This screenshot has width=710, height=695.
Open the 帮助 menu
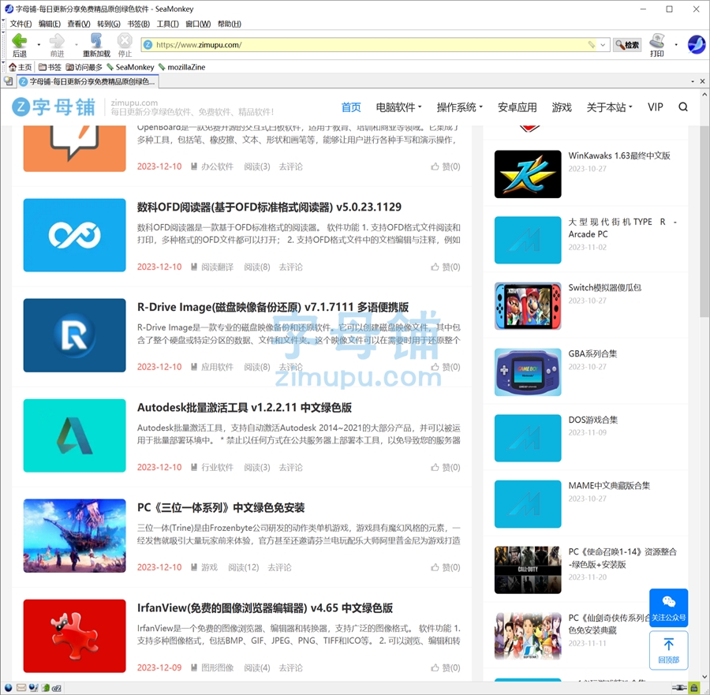point(229,24)
